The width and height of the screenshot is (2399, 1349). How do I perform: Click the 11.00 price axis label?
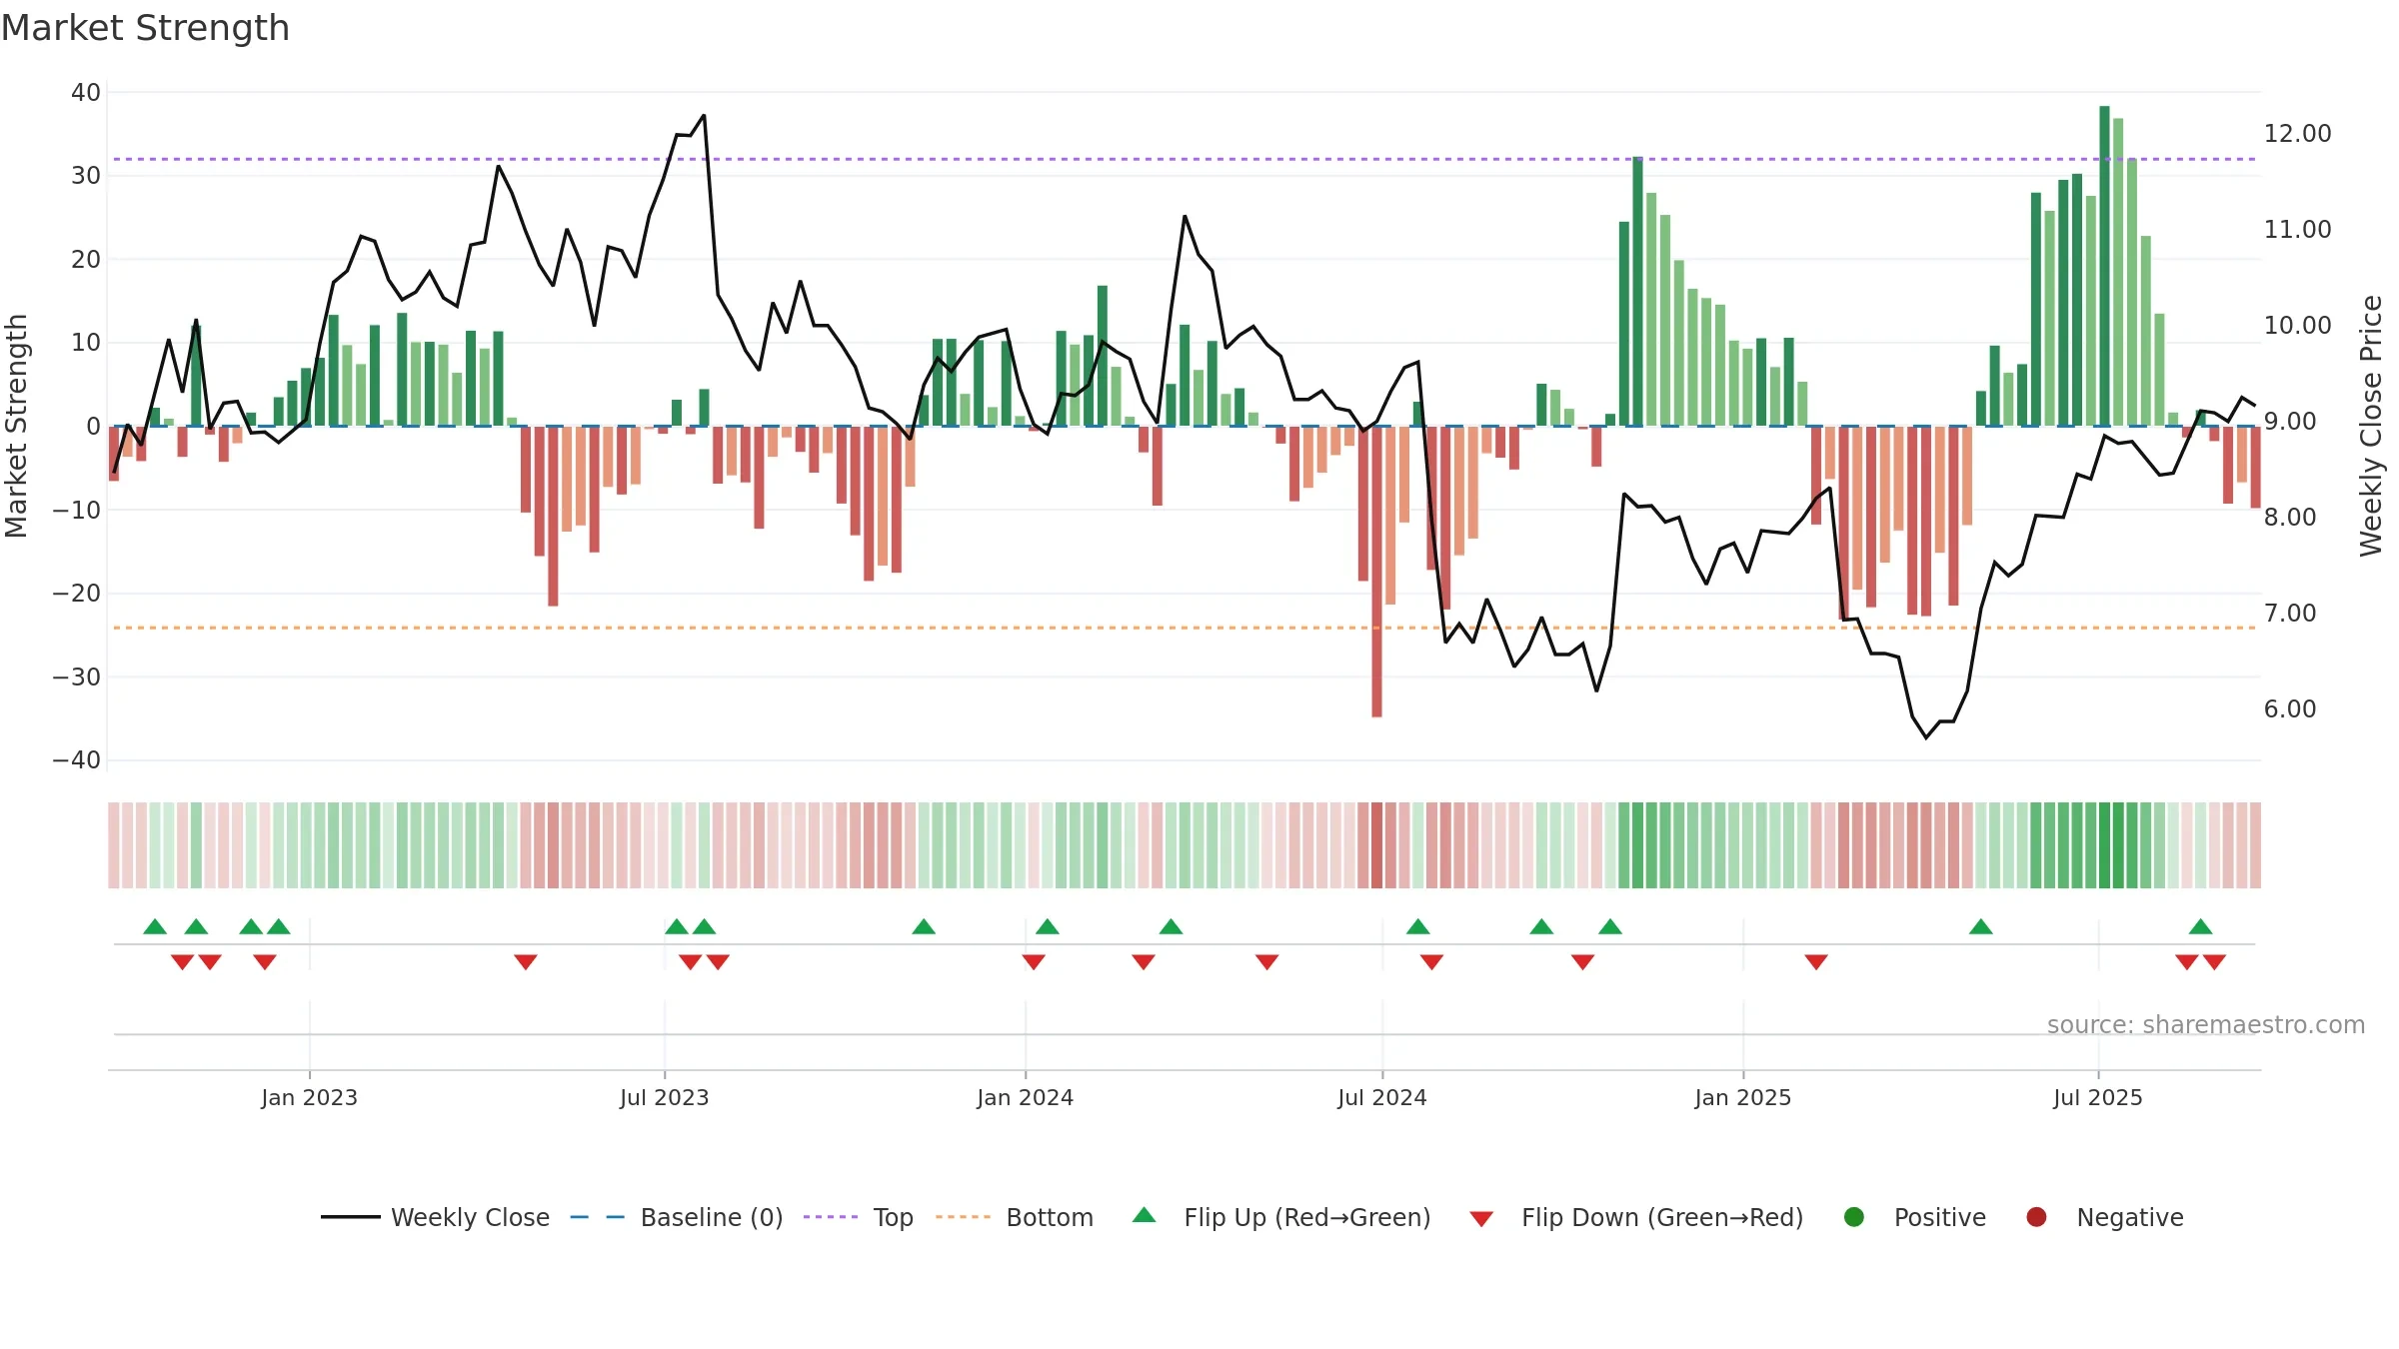(x=2298, y=229)
